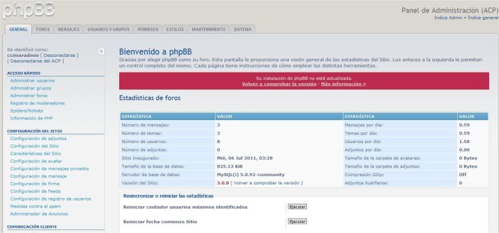499x233 pixels.
Task: Open the ESTILOS tab
Action: coord(175,29)
